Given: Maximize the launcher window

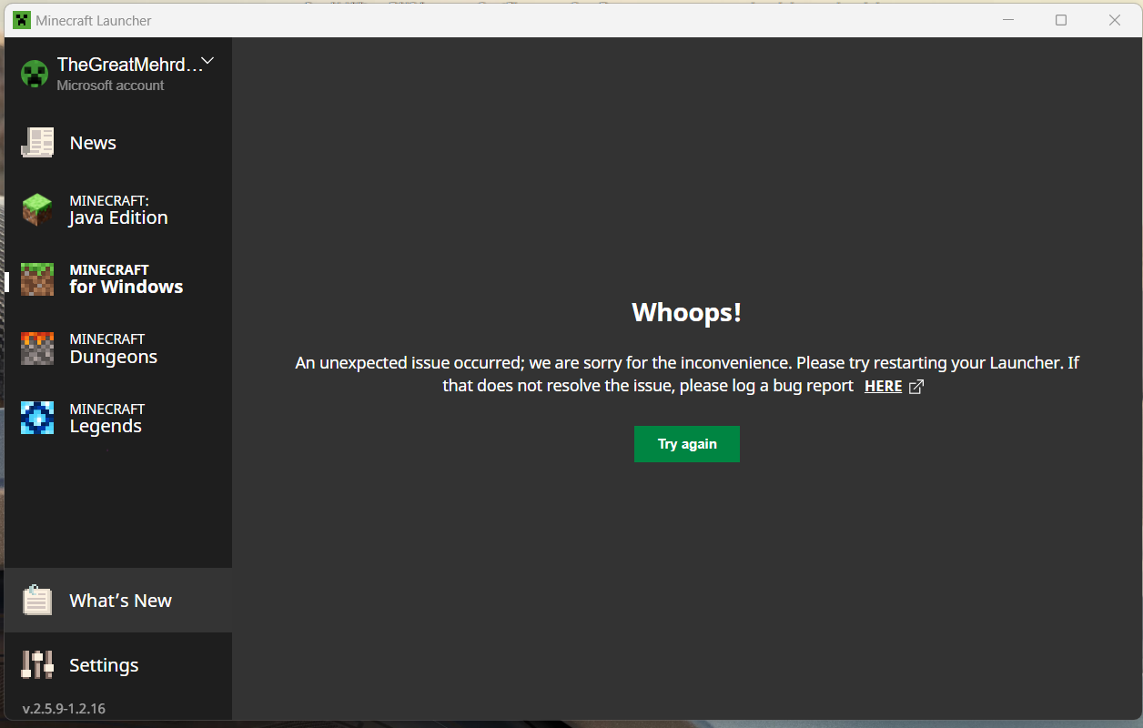Looking at the screenshot, I should 1061,20.
